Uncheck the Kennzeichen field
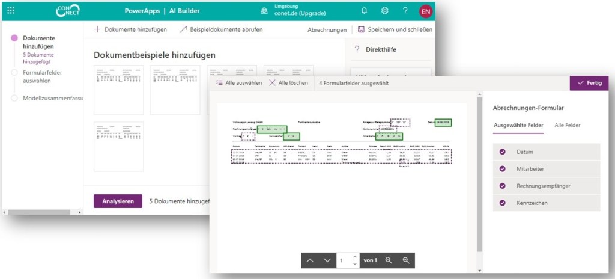 pos(503,203)
